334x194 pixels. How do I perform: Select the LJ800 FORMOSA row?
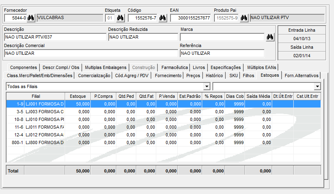[44, 142]
